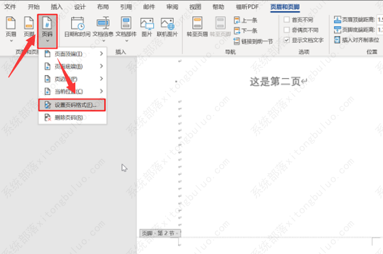Expand 页边距 submenu arrow
Viewport: 383px width, 254px height.
coord(102,78)
